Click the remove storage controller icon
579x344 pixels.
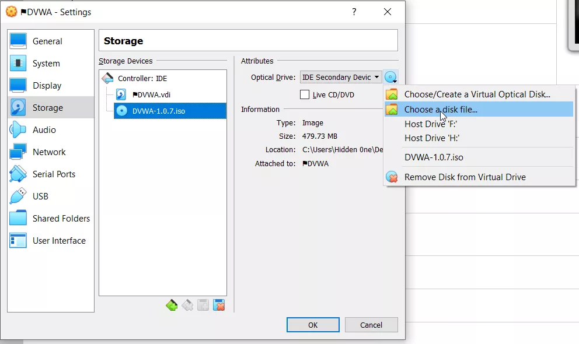pos(187,306)
